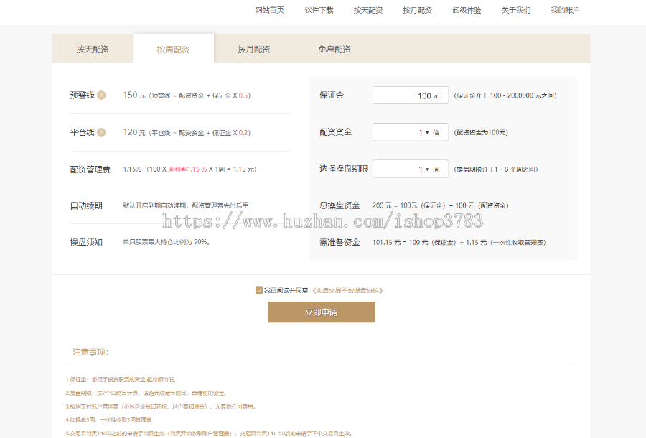Click the help icon beside 平仓线

[101, 132]
